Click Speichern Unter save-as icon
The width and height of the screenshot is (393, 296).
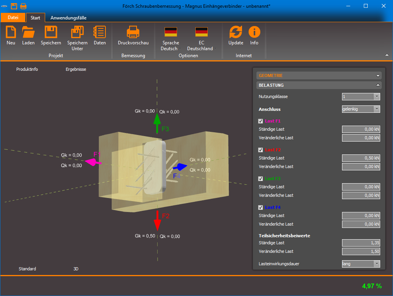pos(77,32)
